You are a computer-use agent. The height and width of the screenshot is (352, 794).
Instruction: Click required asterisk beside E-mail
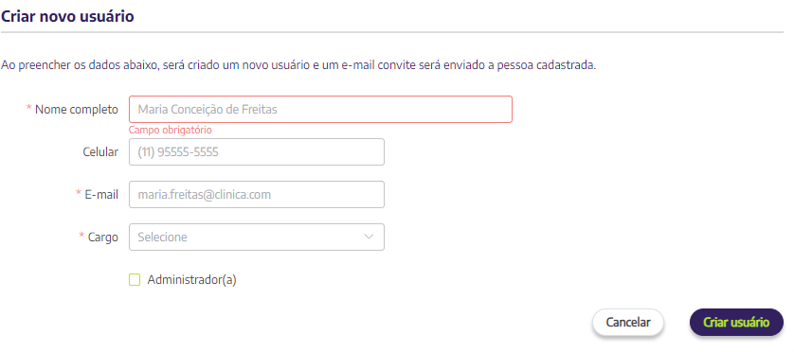click(x=79, y=193)
